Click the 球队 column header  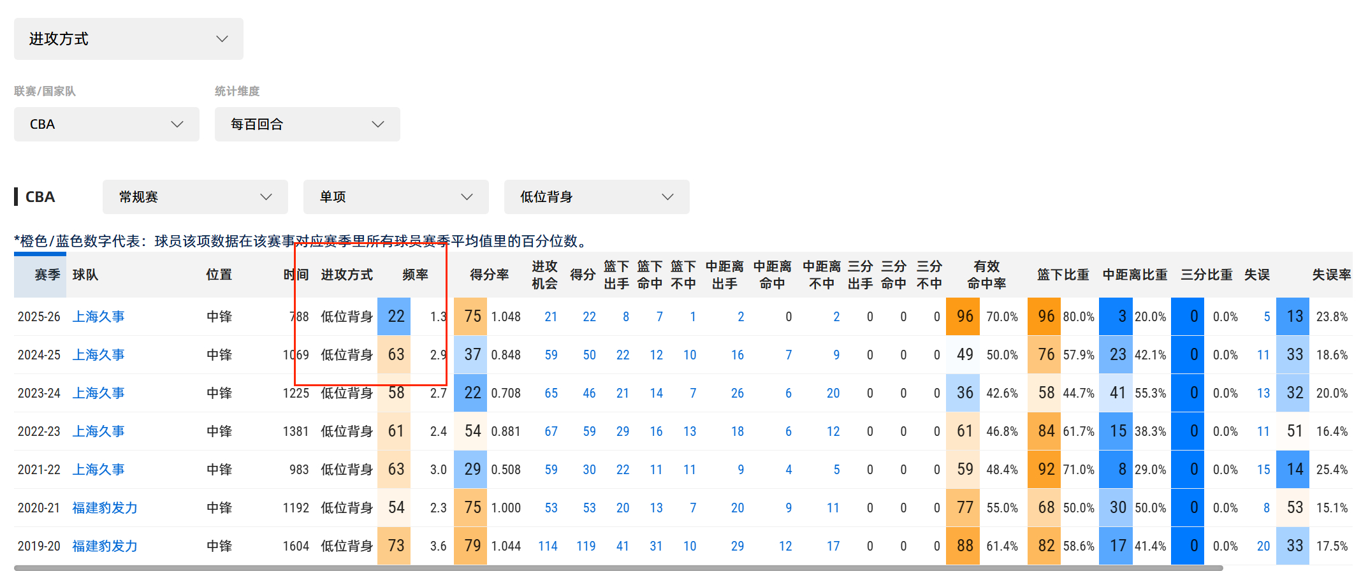coord(85,275)
